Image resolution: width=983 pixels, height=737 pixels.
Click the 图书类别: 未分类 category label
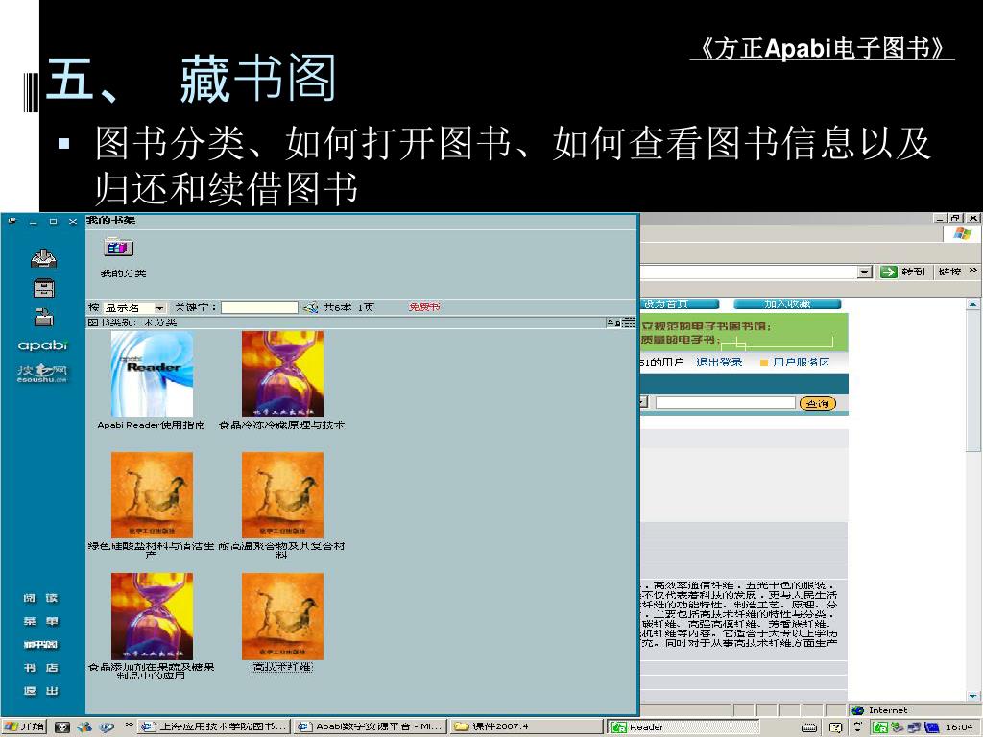pyautogui.click(x=132, y=322)
